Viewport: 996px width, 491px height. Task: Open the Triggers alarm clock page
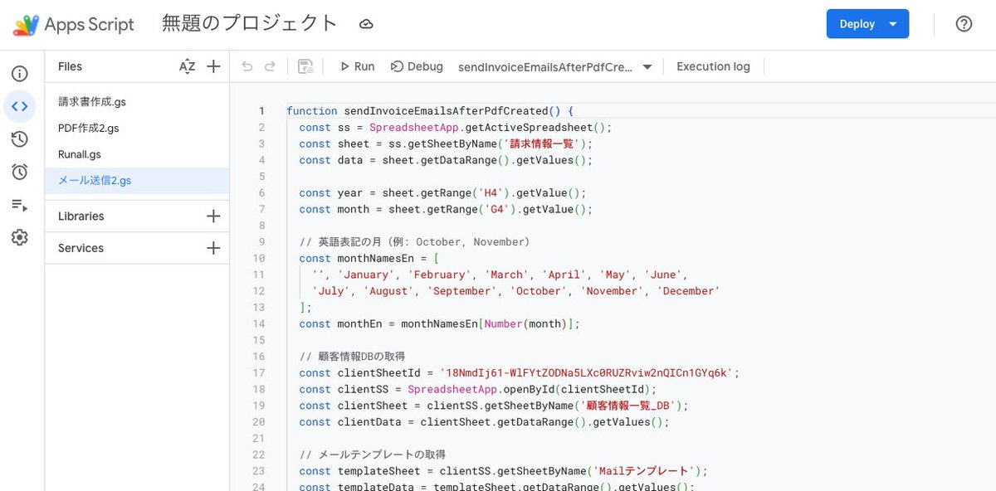(x=19, y=172)
